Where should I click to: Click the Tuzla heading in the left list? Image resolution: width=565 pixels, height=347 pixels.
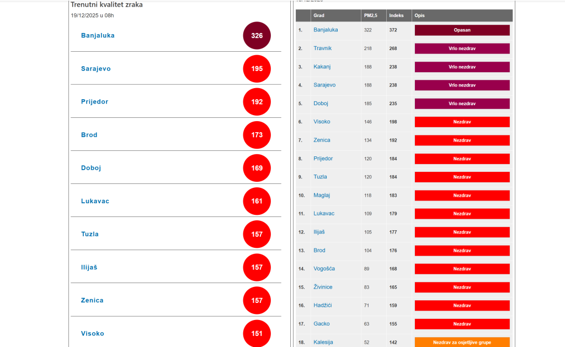(90, 234)
